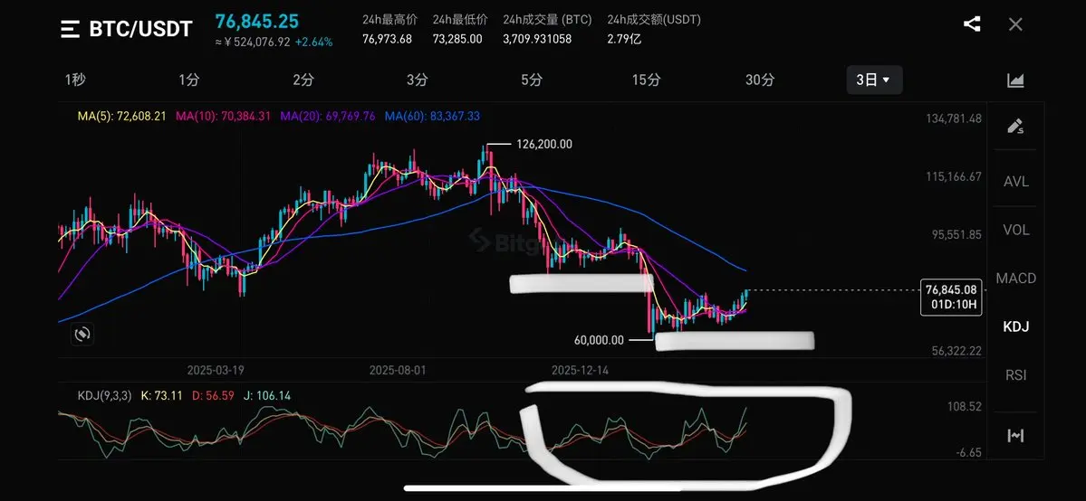This screenshot has width=1086, height=501.
Task: Switch to the 1秒 timeframe
Action: 75,80
